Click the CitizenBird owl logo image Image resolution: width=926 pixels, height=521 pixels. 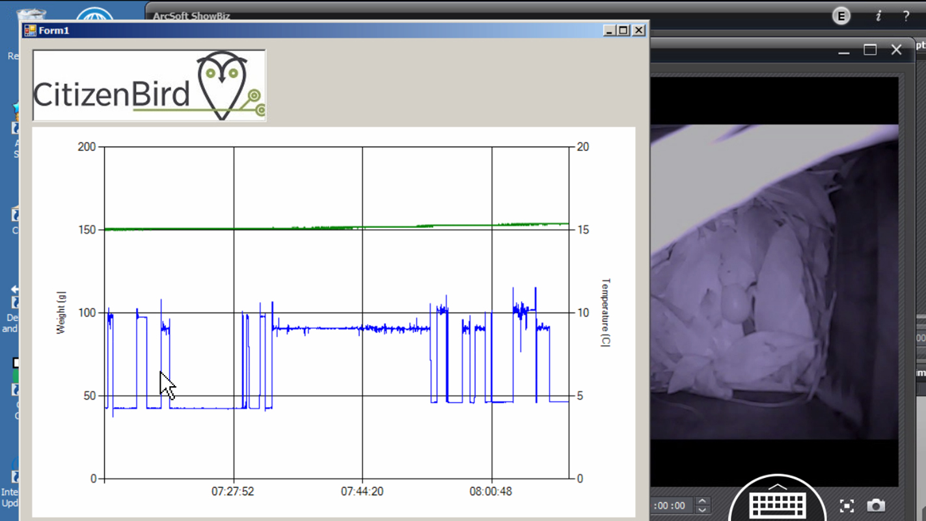tap(149, 85)
